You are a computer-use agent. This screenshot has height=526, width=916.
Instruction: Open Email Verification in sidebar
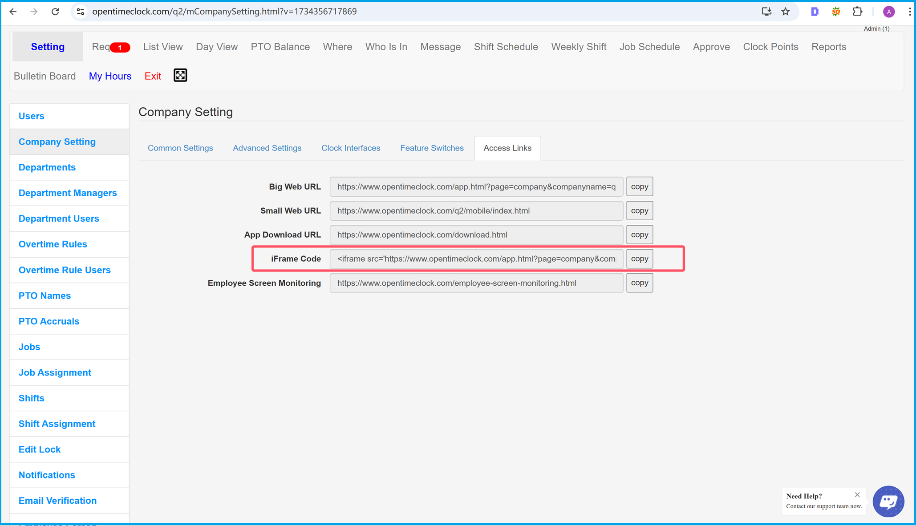[x=69, y=501]
